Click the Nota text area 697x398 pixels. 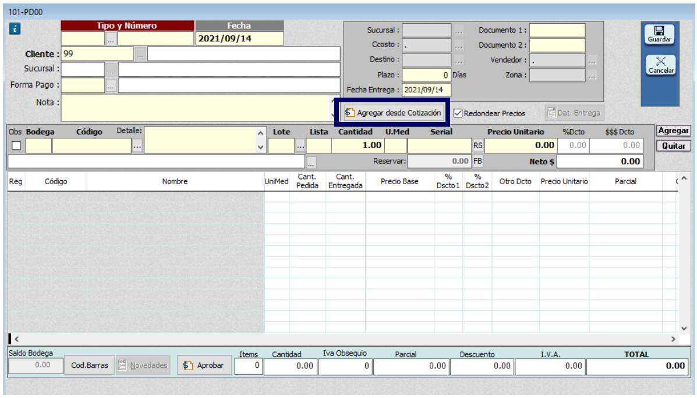[194, 107]
